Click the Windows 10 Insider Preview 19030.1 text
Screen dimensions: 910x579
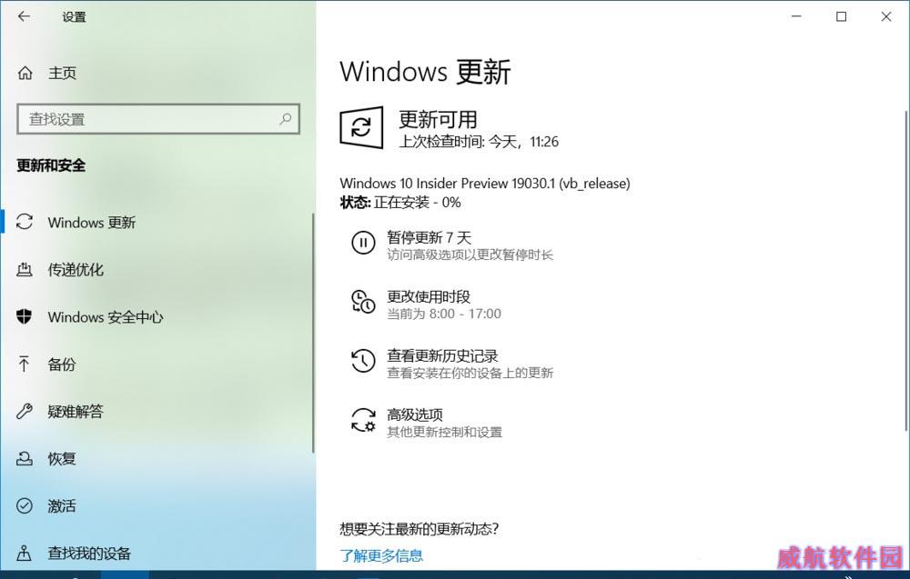click(x=485, y=183)
